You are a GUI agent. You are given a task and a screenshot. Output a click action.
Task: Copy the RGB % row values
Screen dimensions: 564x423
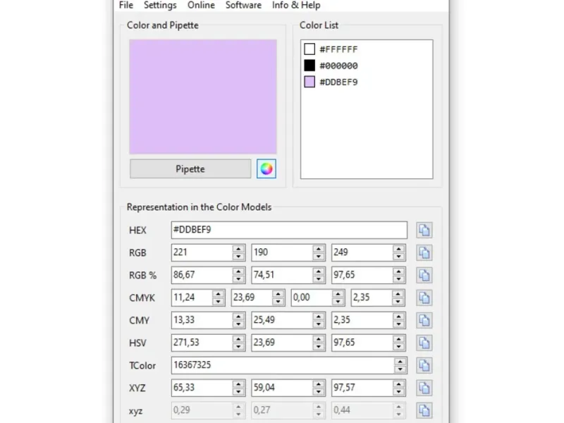[424, 275]
